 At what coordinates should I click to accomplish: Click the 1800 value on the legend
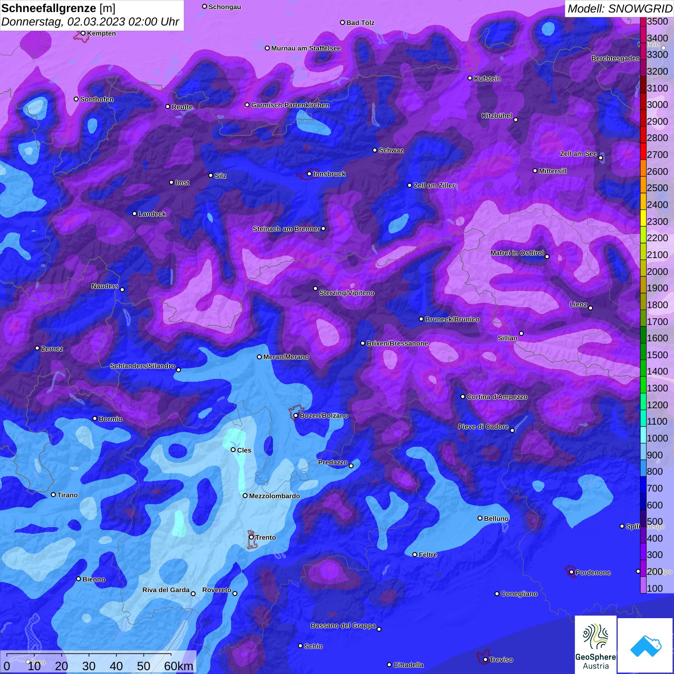click(658, 305)
